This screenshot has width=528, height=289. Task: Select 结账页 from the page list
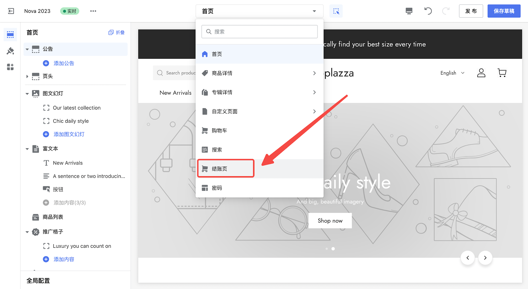[x=226, y=169]
